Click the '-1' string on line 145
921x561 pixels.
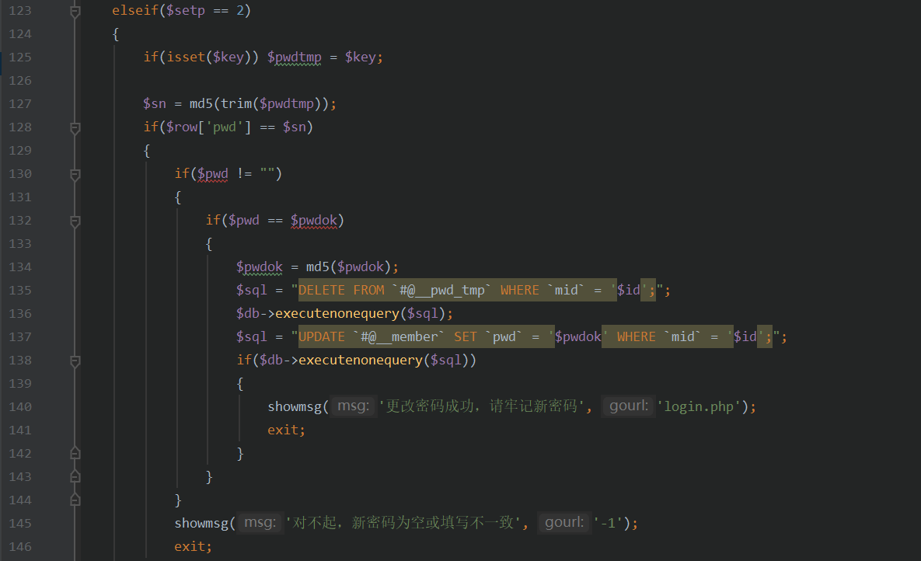pyautogui.click(x=608, y=523)
